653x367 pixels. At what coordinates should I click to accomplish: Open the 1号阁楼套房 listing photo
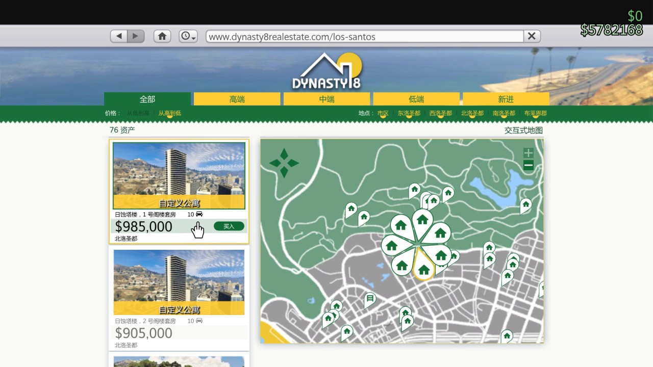pos(179,176)
